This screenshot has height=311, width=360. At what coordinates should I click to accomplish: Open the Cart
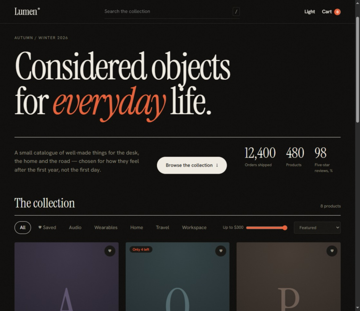331,12
